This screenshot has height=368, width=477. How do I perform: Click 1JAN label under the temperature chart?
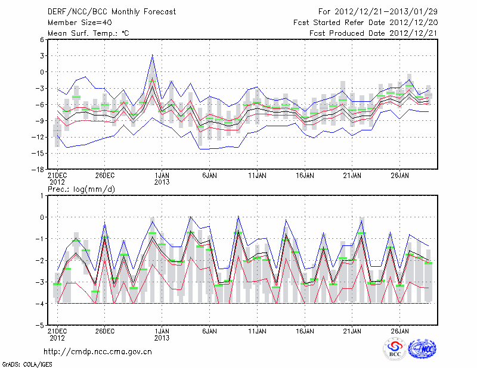(x=162, y=175)
